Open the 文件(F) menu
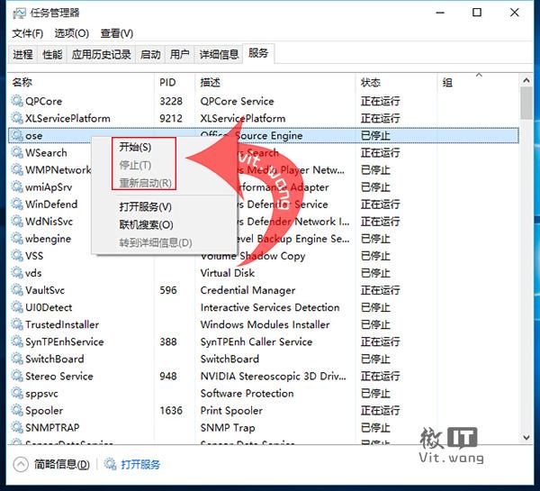 tap(28, 33)
